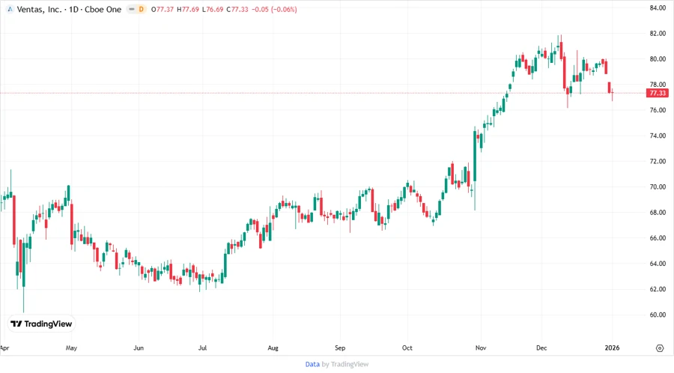
Task: Click the Sep label on time axis
Action: (x=340, y=348)
